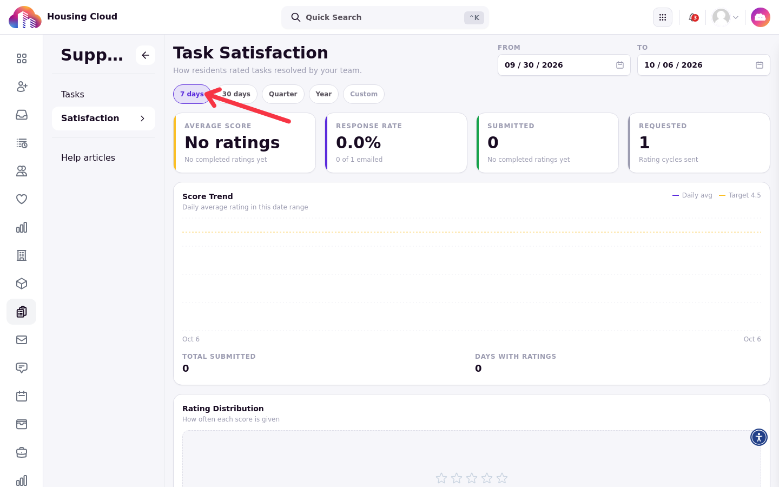Open the building icon in sidebar

(x=22, y=255)
